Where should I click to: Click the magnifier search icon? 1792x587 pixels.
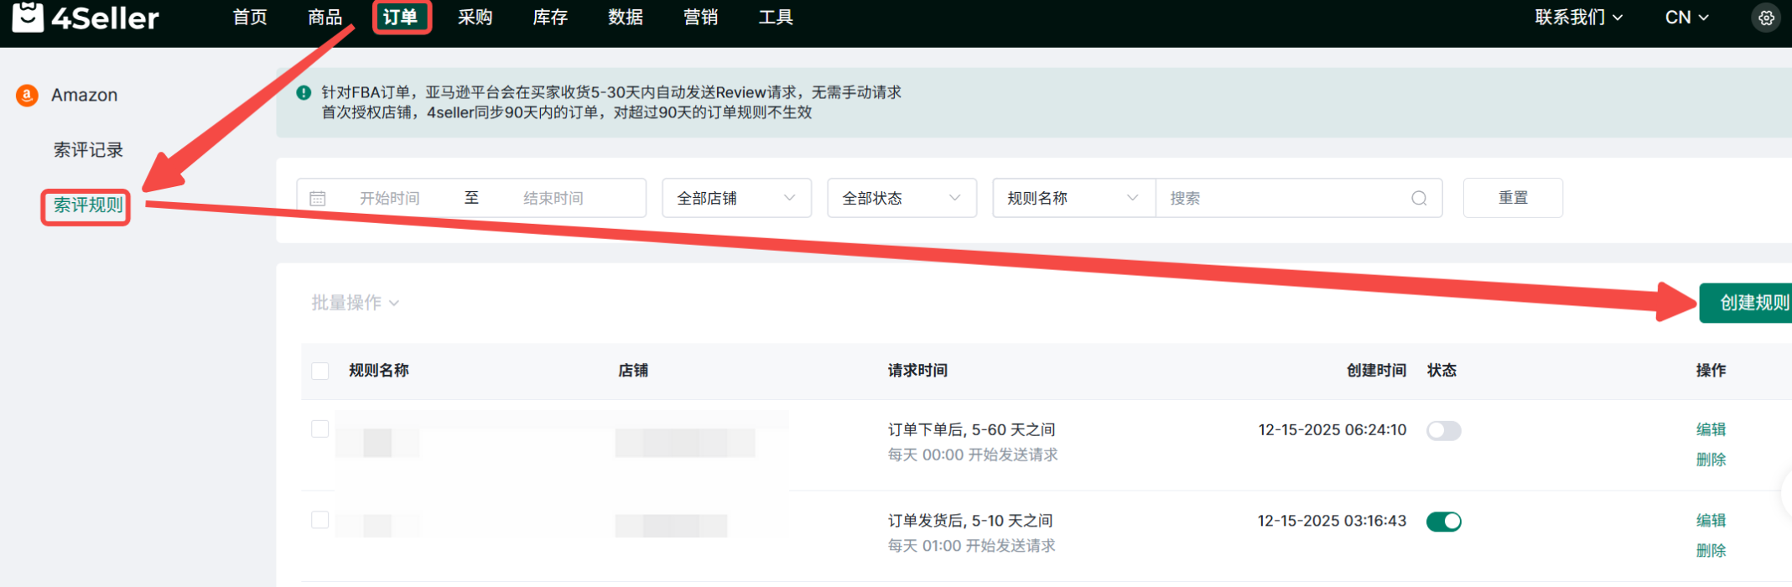pyautogui.click(x=1419, y=199)
